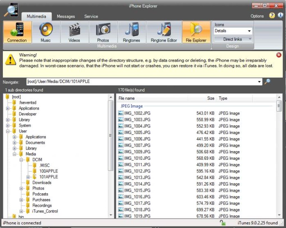Sort by Type column header
The image size is (286, 228).
(235, 98)
